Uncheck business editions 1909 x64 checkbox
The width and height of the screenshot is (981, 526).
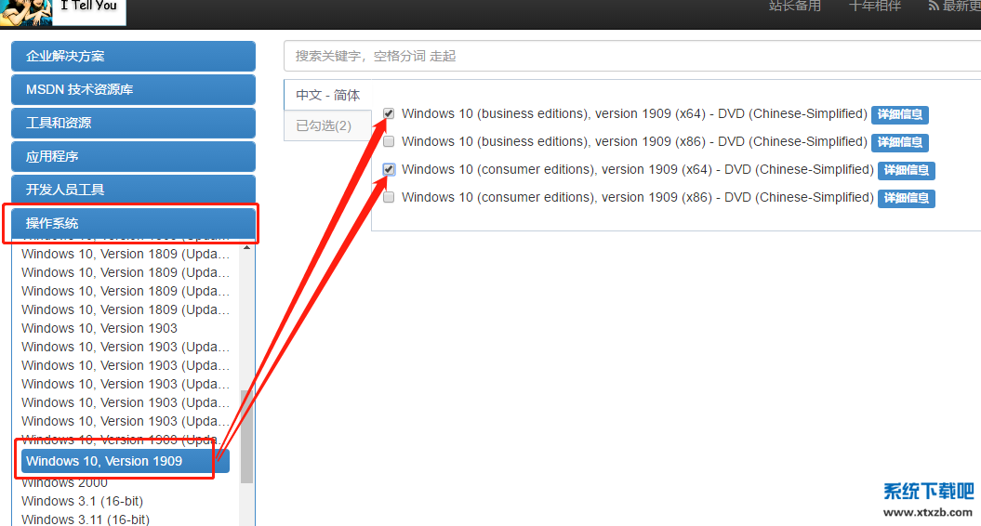[x=389, y=114]
